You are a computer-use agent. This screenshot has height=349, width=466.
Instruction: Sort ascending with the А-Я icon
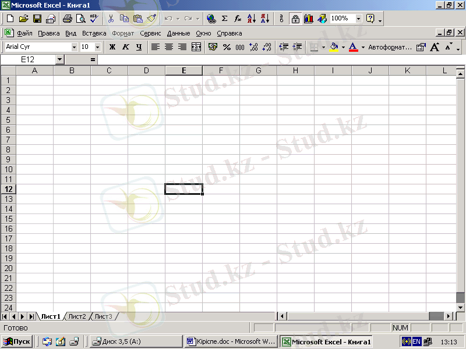click(252, 19)
